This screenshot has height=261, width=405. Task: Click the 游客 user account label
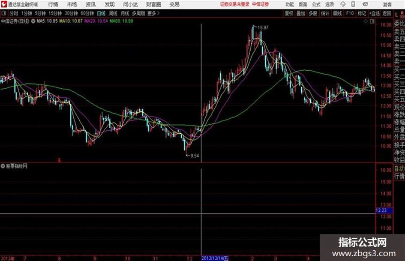[x=387, y=4]
